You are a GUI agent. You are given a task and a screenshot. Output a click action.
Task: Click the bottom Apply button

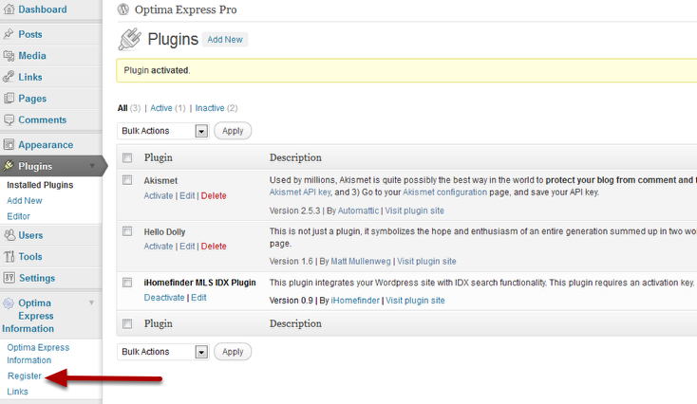[233, 352]
